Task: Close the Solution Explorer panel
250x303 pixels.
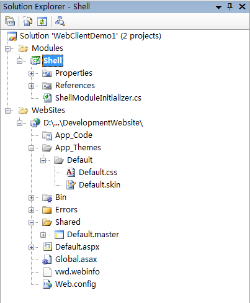Action: pos(242,7)
